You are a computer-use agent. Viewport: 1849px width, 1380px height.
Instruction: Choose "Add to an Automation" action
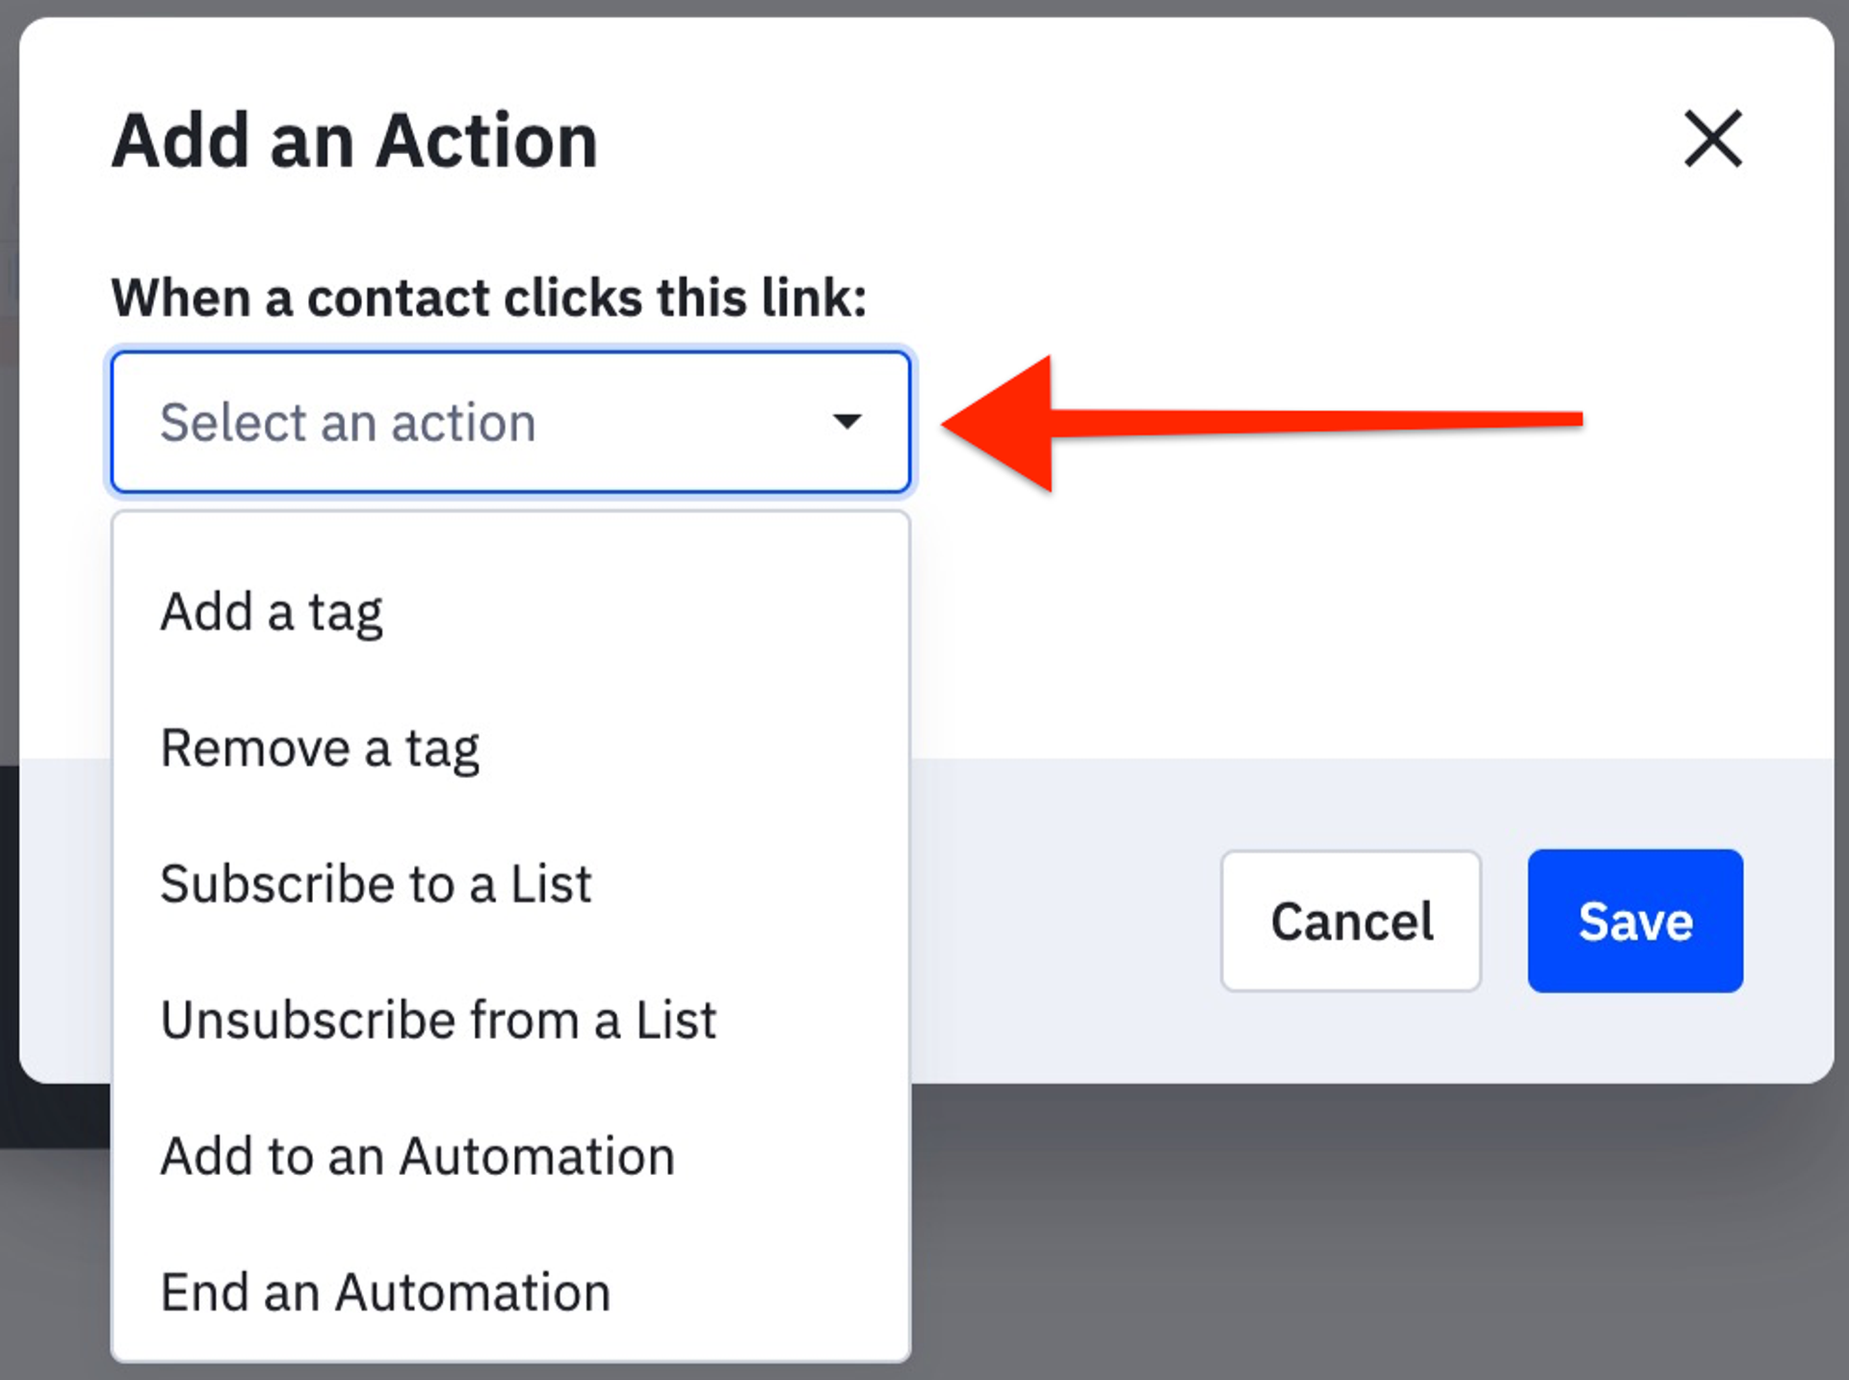(x=417, y=1156)
